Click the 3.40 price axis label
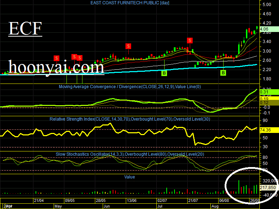Screen dimensions: 279x209 pyautogui.click(x=267, y=42)
